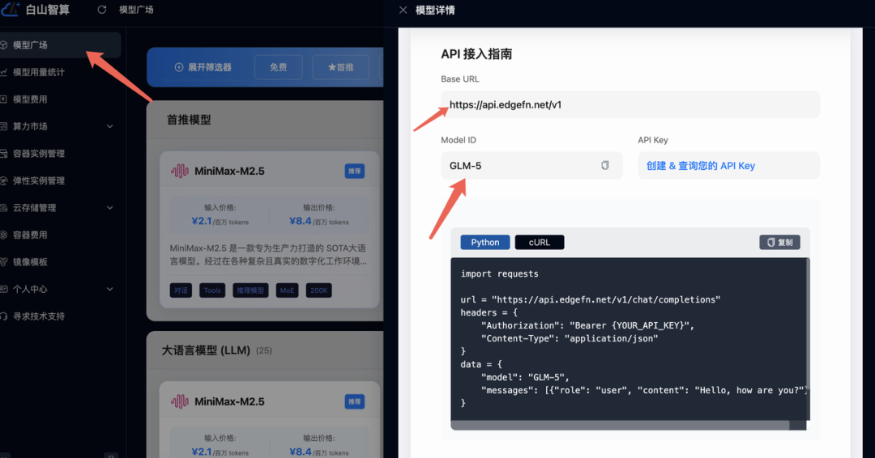Copy the GLM-5 Model ID
Screen dimensions: 875x458
(605, 166)
